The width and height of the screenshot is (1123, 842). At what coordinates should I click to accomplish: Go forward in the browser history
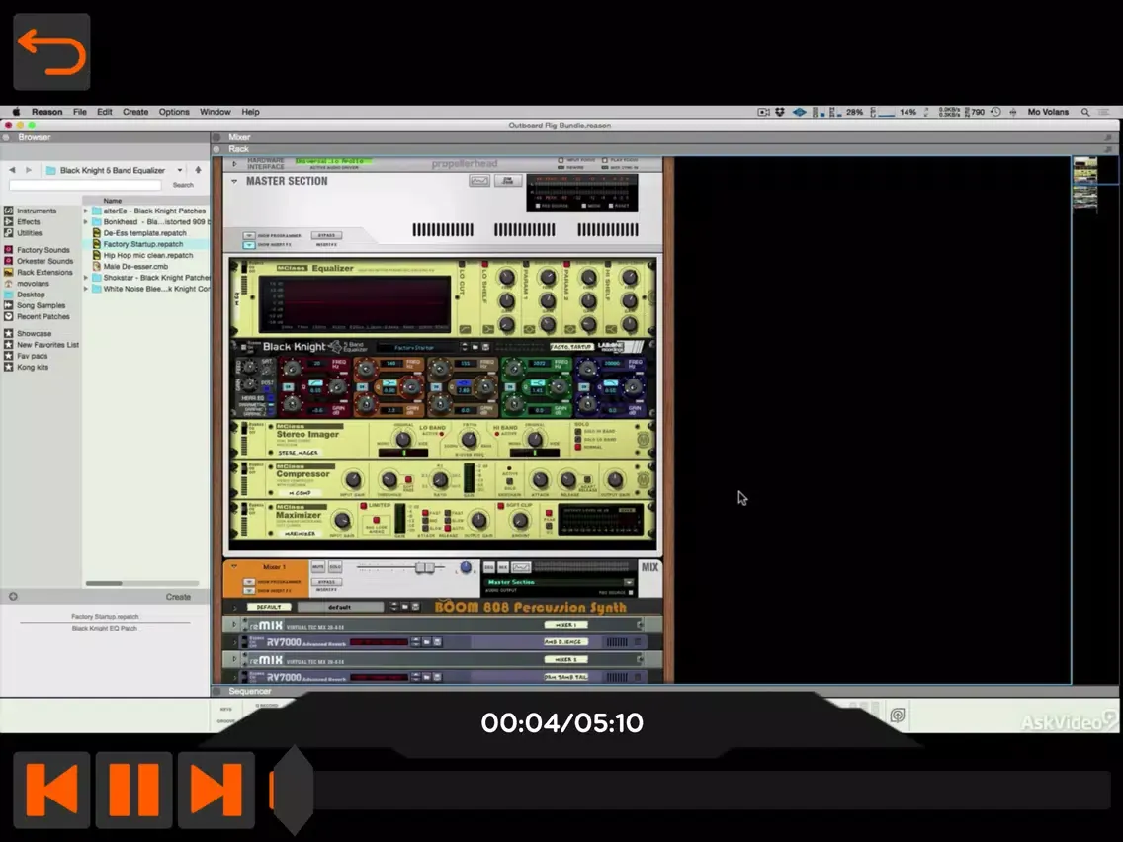click(x=29, y=170)
